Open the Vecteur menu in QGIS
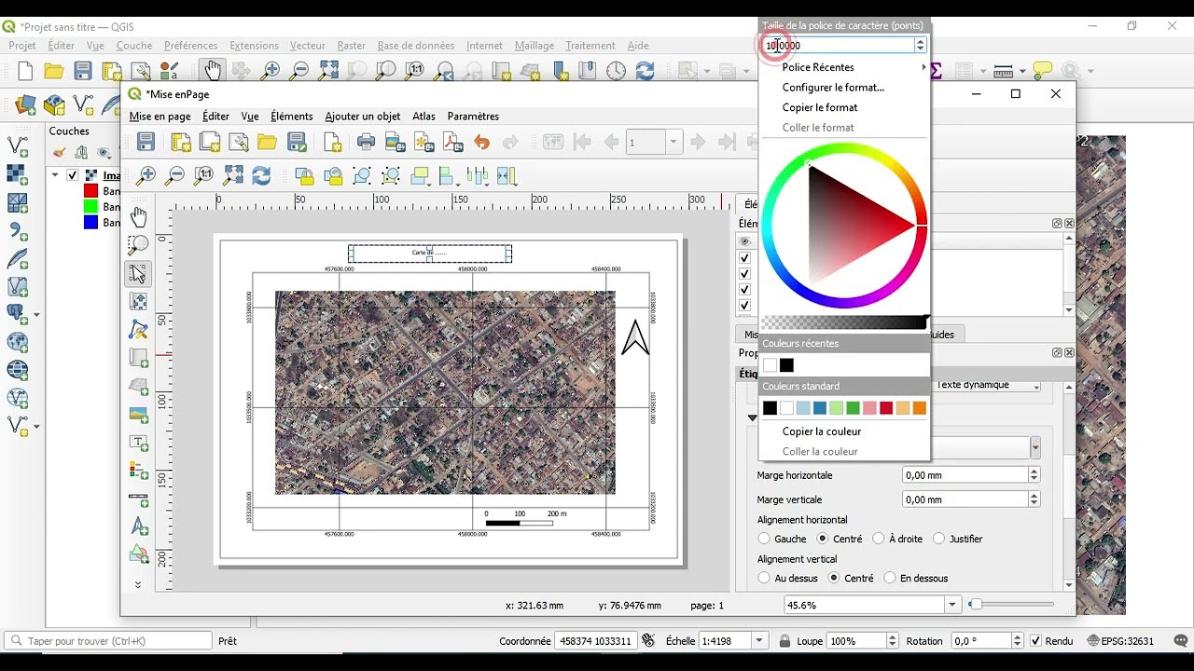This screenshot has height=671, width=1194. point(308,46)
